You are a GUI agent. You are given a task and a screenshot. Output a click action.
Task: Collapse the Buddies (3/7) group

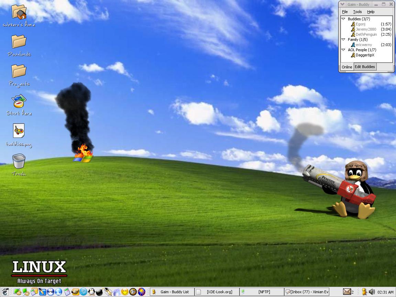tap(343, 19)
